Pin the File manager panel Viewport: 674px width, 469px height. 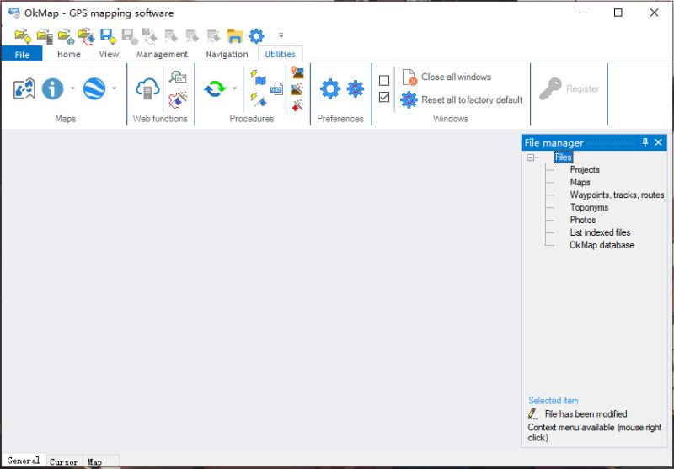coord(645,142)
